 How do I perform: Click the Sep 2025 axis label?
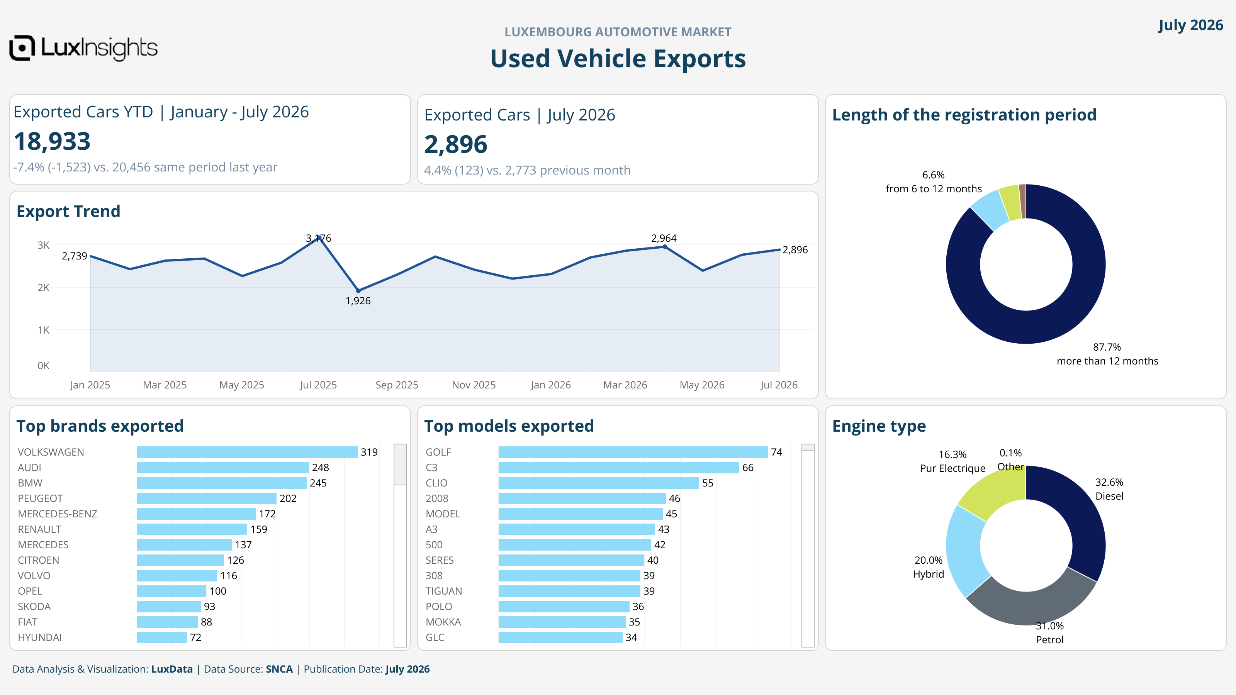pos(397,385)
